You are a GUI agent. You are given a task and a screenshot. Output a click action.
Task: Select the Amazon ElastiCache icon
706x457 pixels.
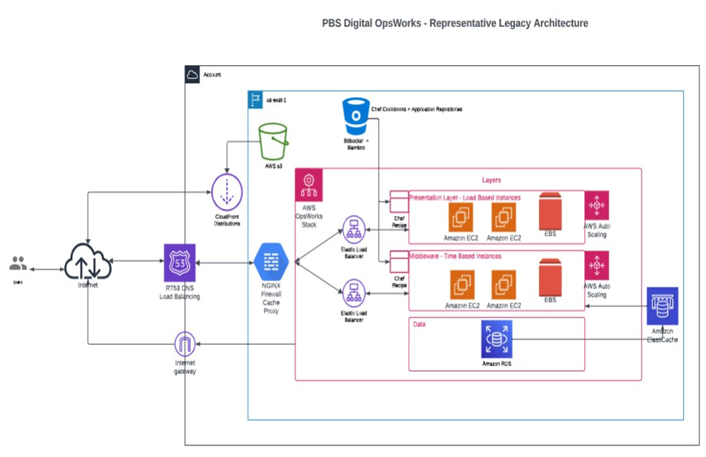(x=663, y=306)
